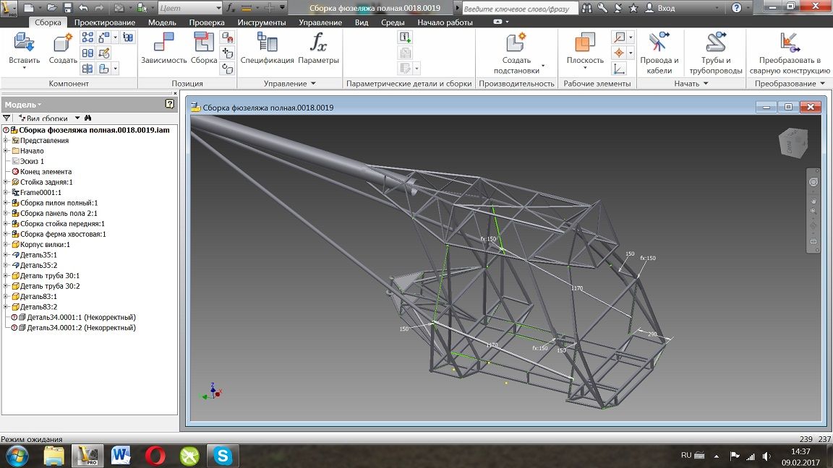Switch to the Проектирование ribbon tab

coord(105,22)
